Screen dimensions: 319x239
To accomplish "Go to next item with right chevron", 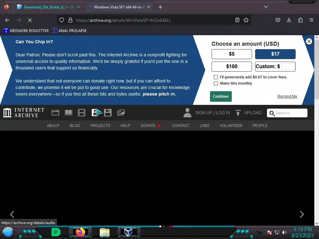I will point(302,214).
